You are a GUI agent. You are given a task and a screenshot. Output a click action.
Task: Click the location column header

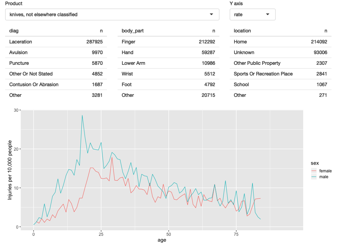coord(242,31)
